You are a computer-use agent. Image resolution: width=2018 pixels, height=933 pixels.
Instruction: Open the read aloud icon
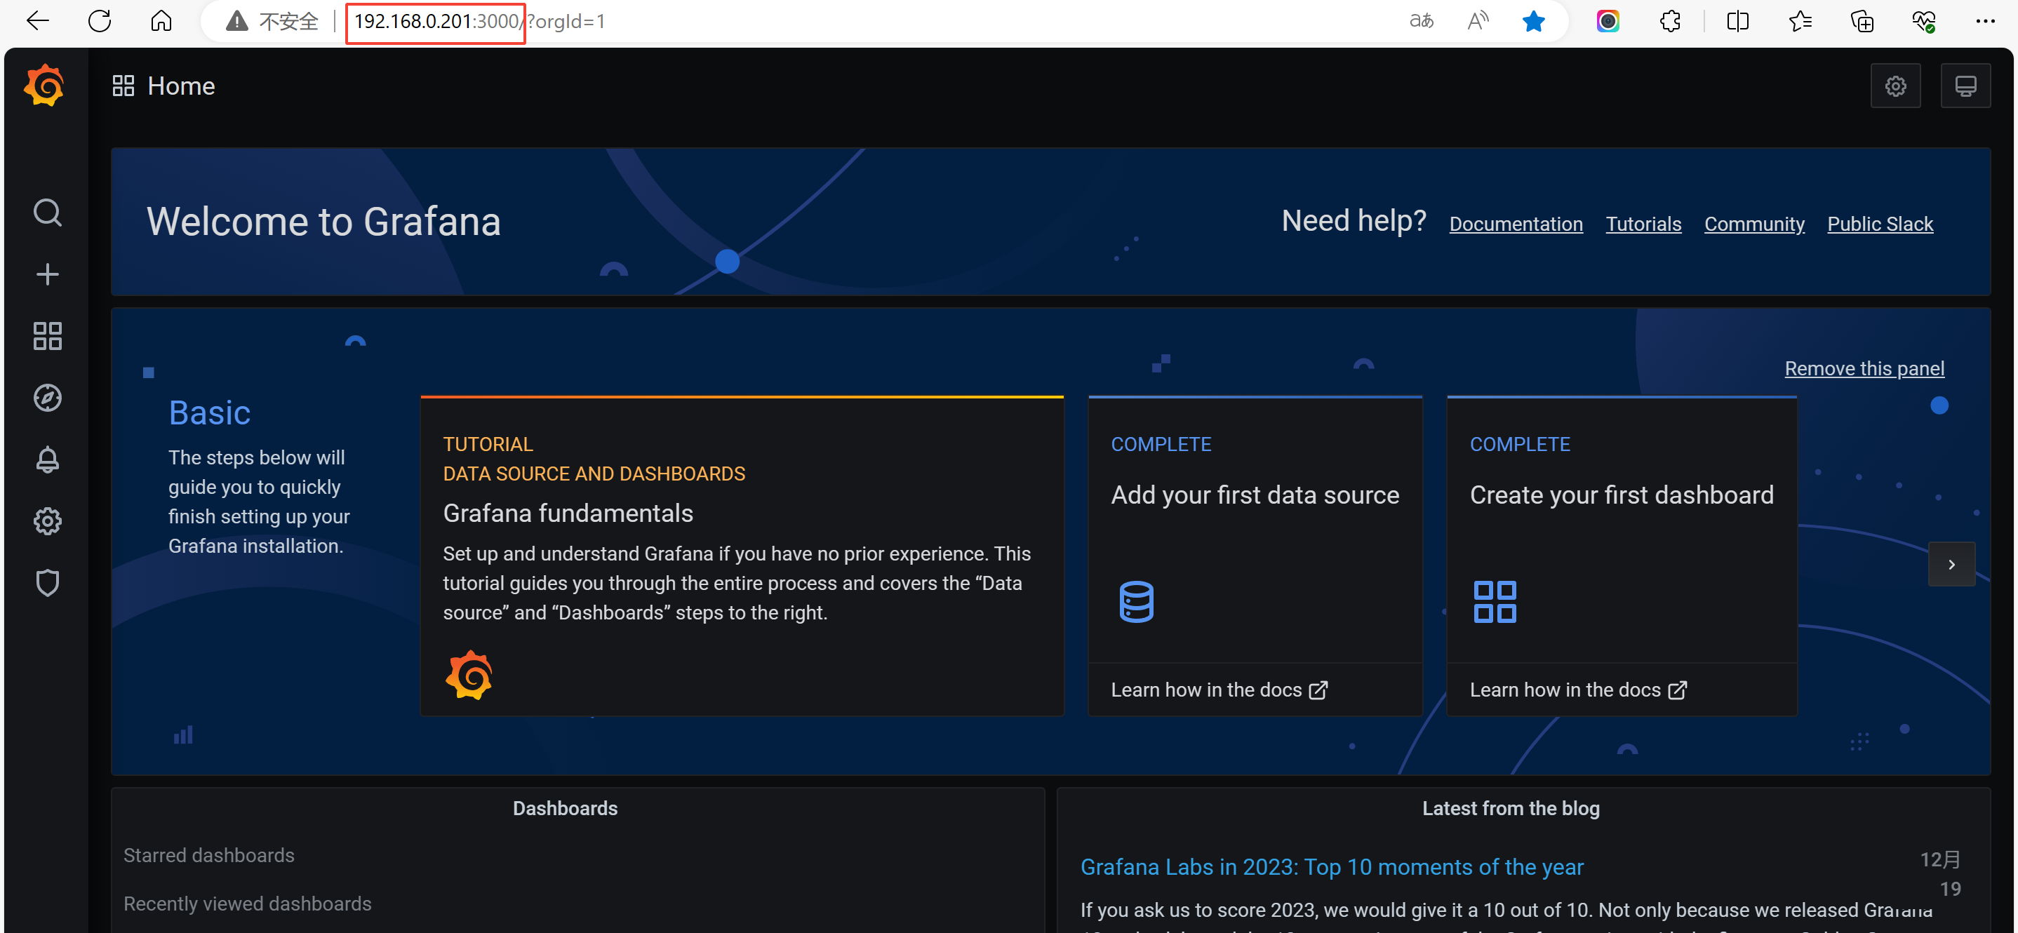coord(1478,21)
